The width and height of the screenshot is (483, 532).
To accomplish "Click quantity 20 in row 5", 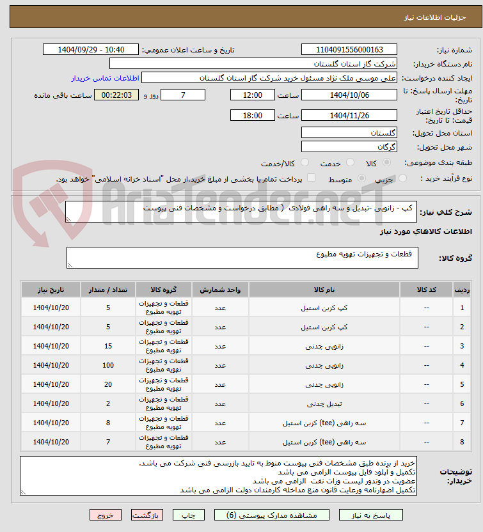I will pyautogui.click(x=108, y=384).
